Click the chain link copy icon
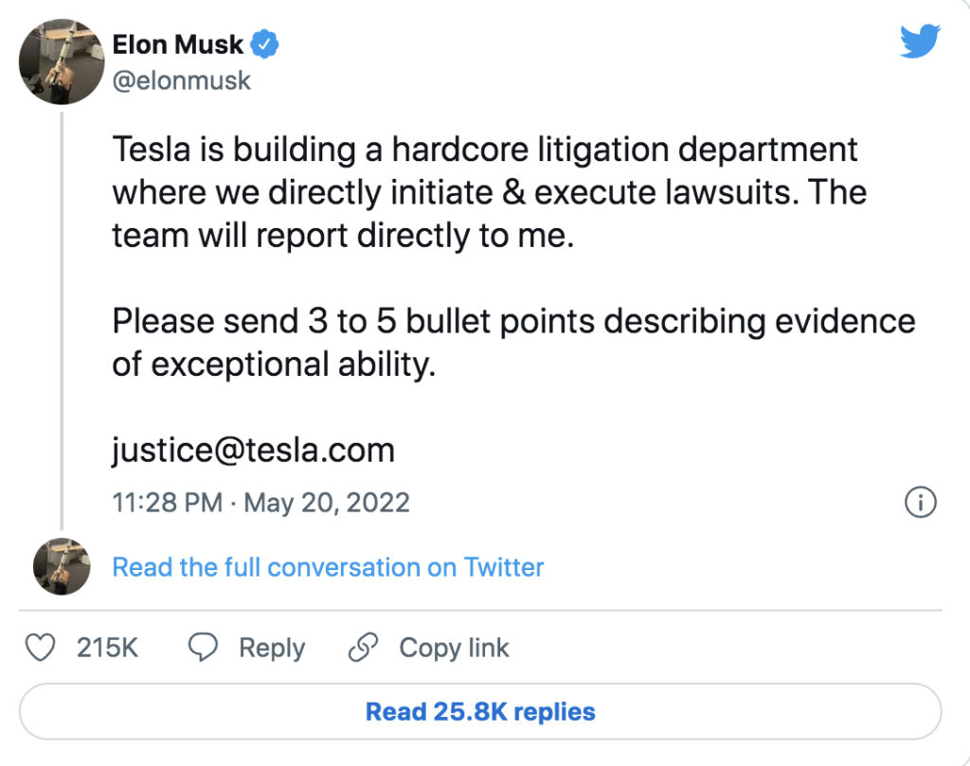This screenshot has height=766, width=970. point(364,648)
